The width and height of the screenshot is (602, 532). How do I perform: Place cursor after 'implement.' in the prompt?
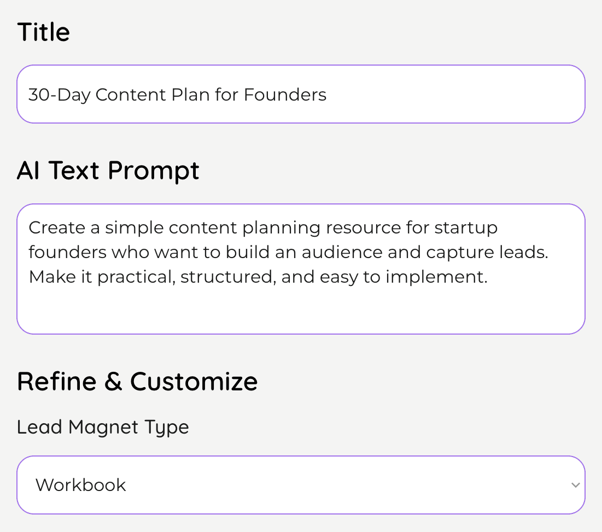pyautogui.click(x=489, y=277)
